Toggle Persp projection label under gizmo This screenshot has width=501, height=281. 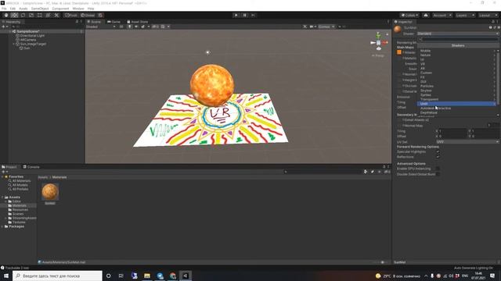(x=378, y=55)
